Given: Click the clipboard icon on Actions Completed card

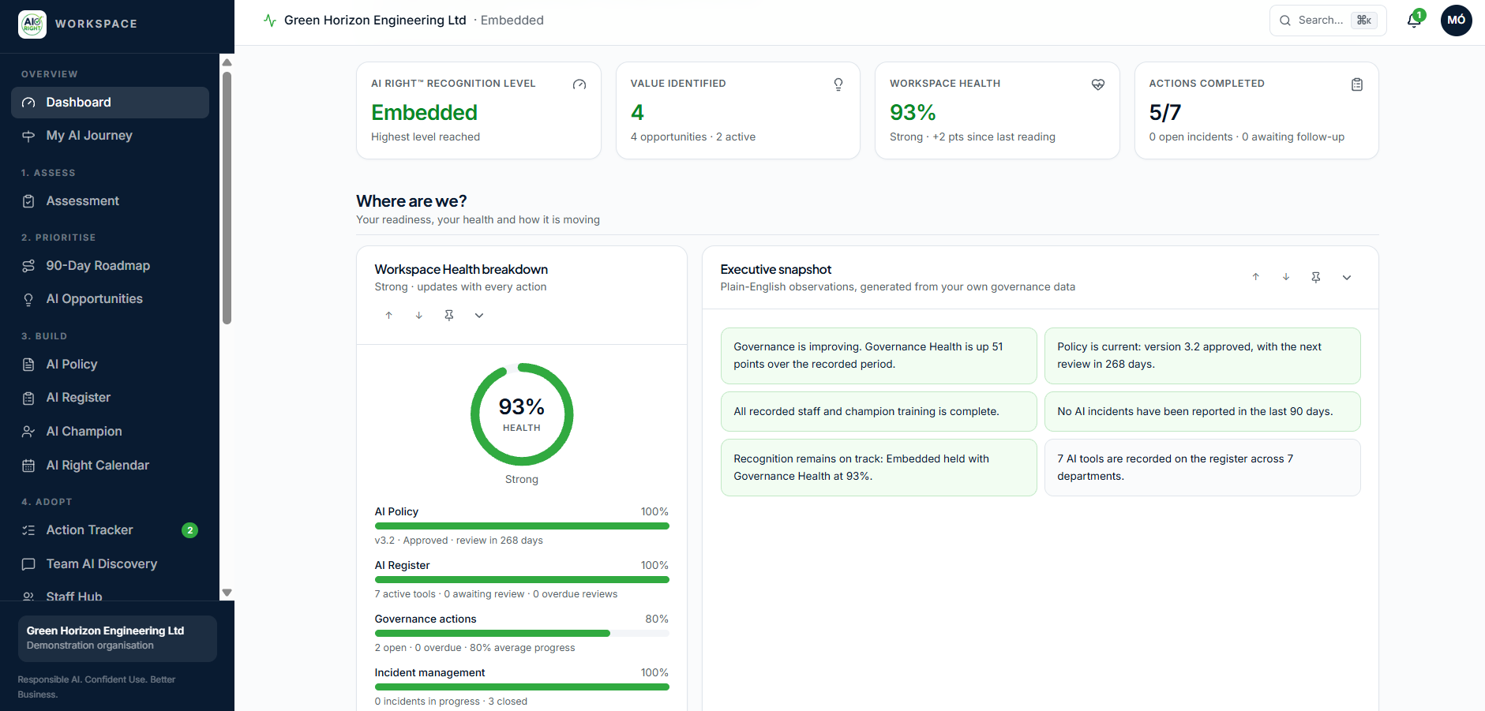Looking at the screenshot, I should (1357, 84).
